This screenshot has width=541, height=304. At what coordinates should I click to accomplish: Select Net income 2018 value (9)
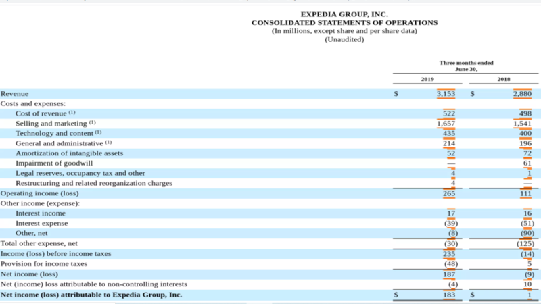click(x=530, y=274)
